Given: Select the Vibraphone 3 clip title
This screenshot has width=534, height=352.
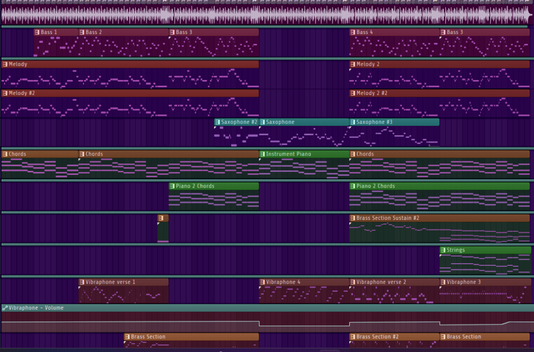Looking at the screenshot, I should [464, 282].
